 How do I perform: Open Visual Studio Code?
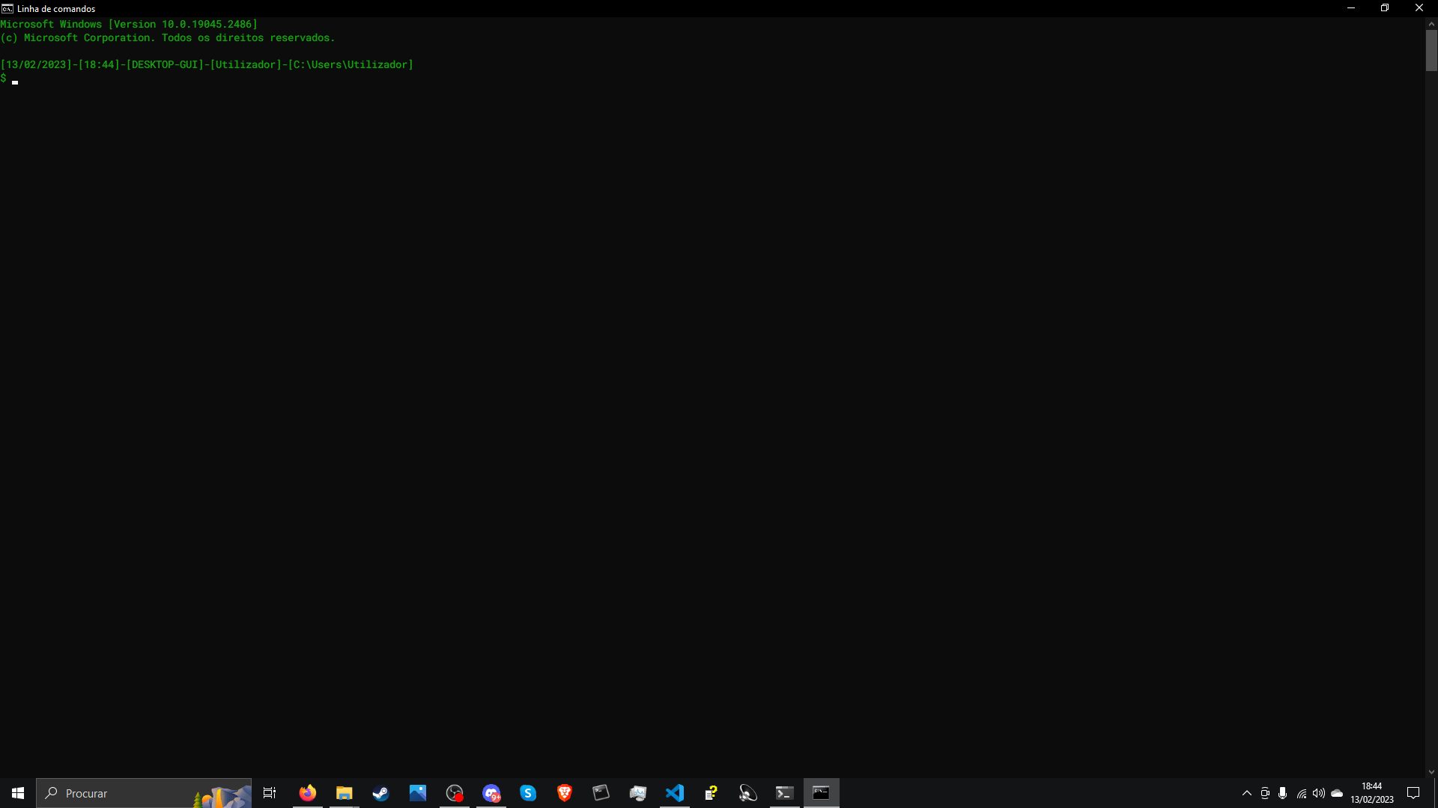[x=675, y=793]
